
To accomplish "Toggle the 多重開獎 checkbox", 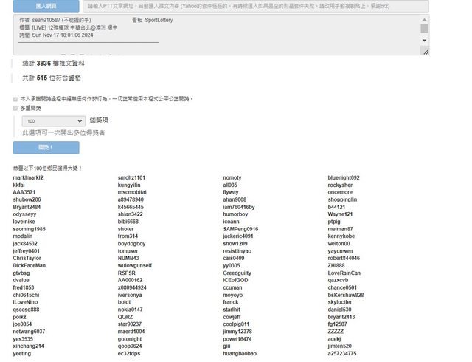I will coord(15,108).
